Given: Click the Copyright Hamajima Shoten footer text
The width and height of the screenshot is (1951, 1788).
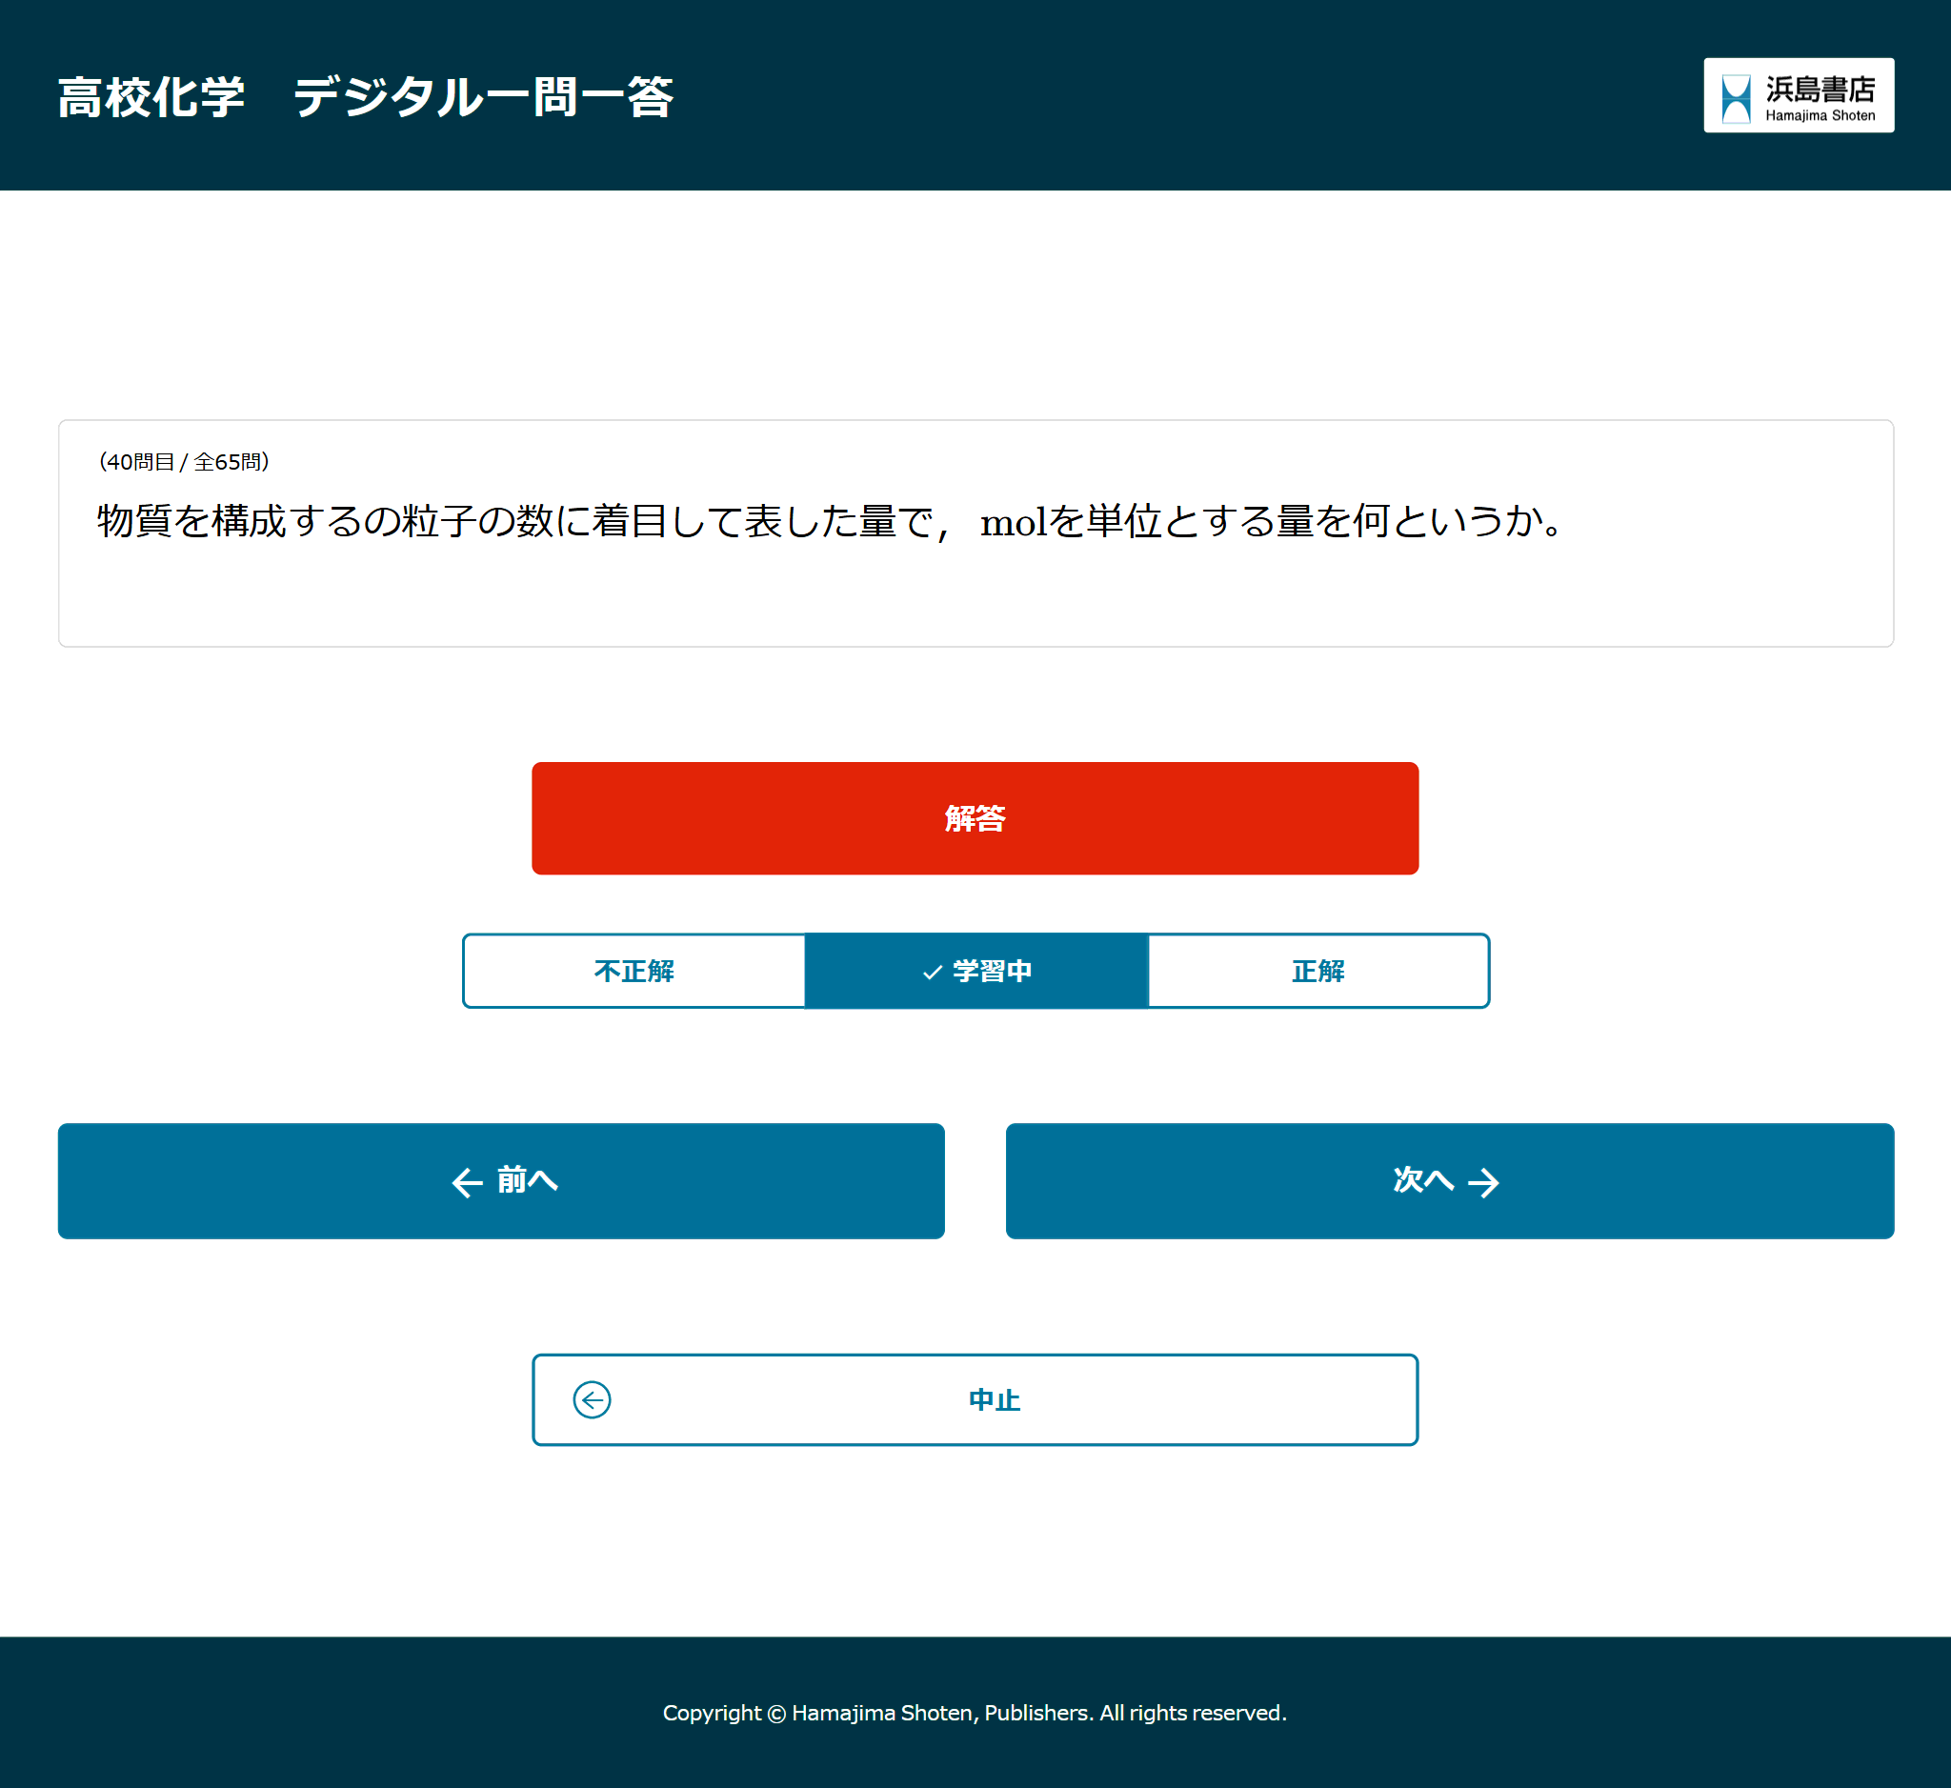Looking at the screenshot, I should 975,1713.
